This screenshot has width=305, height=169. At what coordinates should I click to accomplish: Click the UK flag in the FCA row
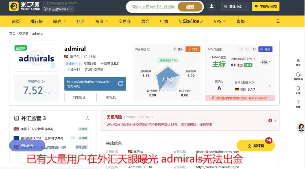[16, 129]
